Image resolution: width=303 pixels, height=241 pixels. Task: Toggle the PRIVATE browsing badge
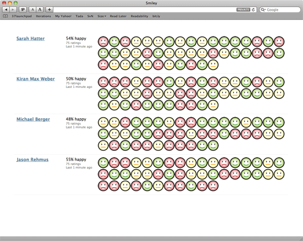[244, 10]
